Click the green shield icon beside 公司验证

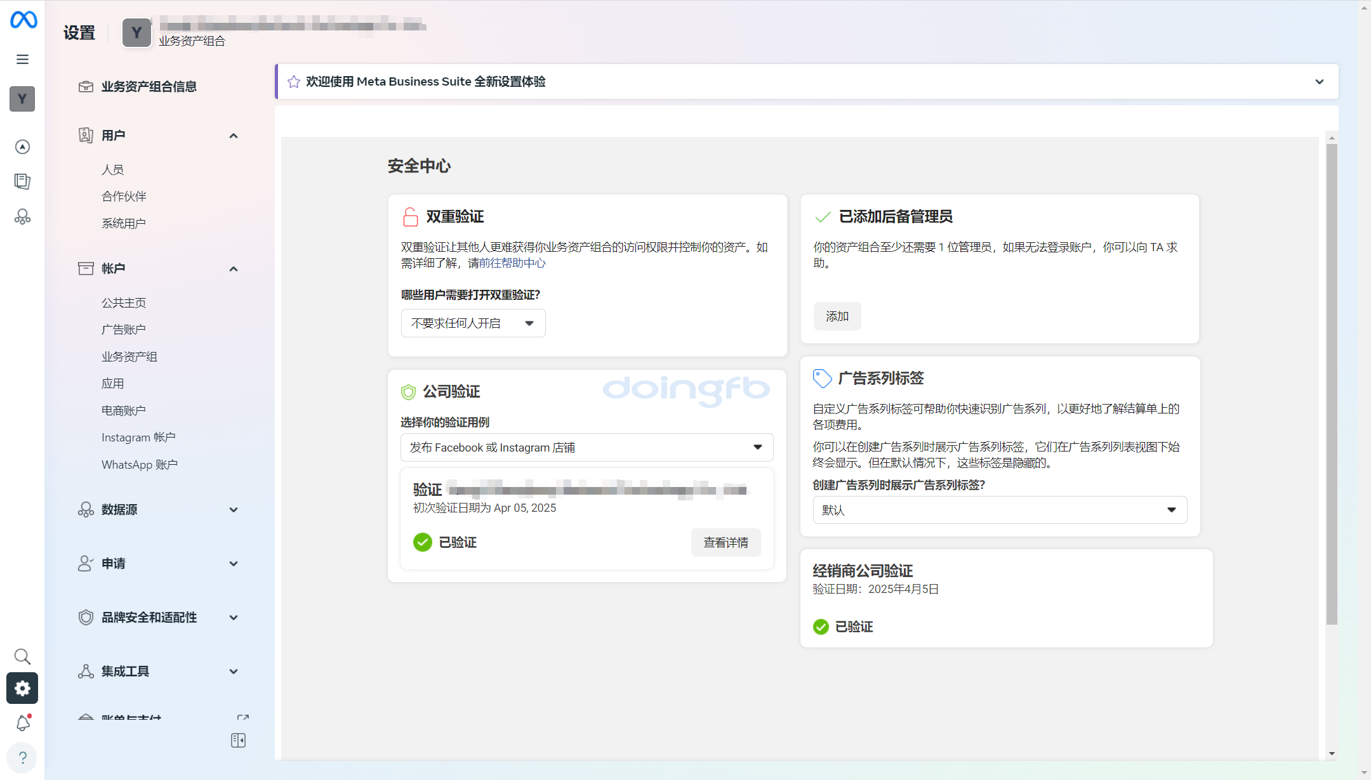pyautogui.click(x=408, y=392)
